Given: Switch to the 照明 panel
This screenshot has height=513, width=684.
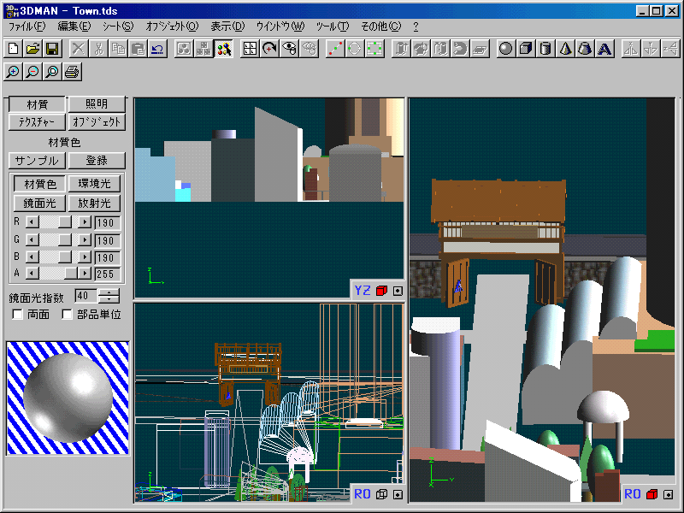Looking at the screenshot, I should pyautogui.click(x=97, y=104).
